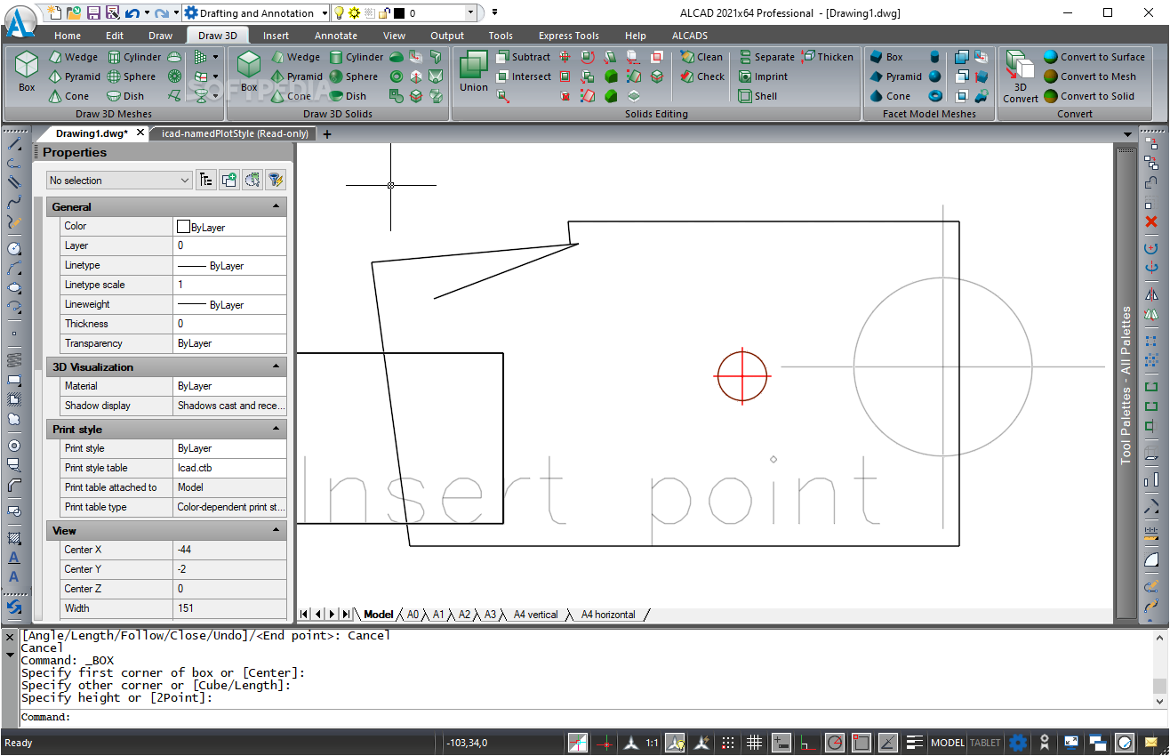Select the A0 layout tab
The height and width of the screenshot is (756, 1170).
pos(413,615)
